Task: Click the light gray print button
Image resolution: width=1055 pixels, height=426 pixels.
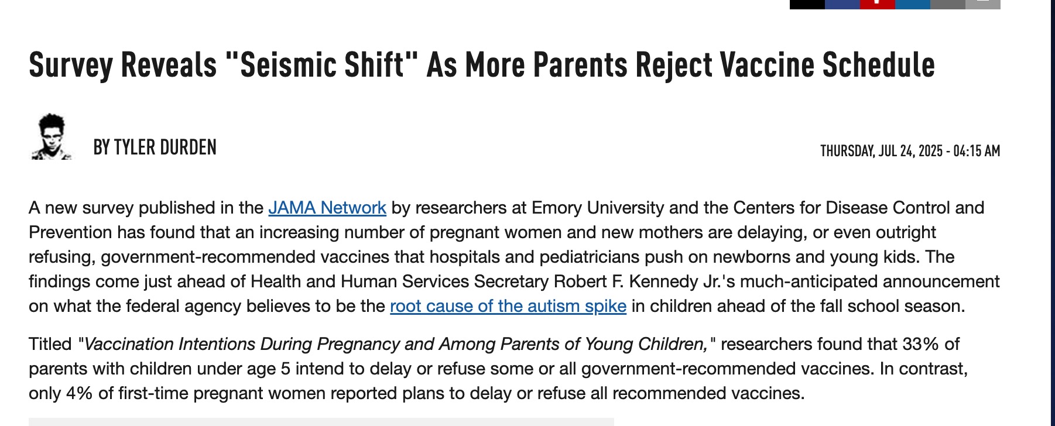Action: pyautogui.click(x=983, y=4)
